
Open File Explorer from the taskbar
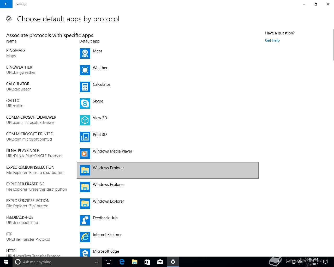click(135, 262)
